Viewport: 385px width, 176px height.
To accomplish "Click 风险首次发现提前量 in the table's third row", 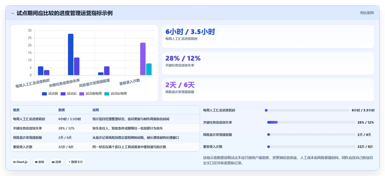I will (x=27, y=138).
